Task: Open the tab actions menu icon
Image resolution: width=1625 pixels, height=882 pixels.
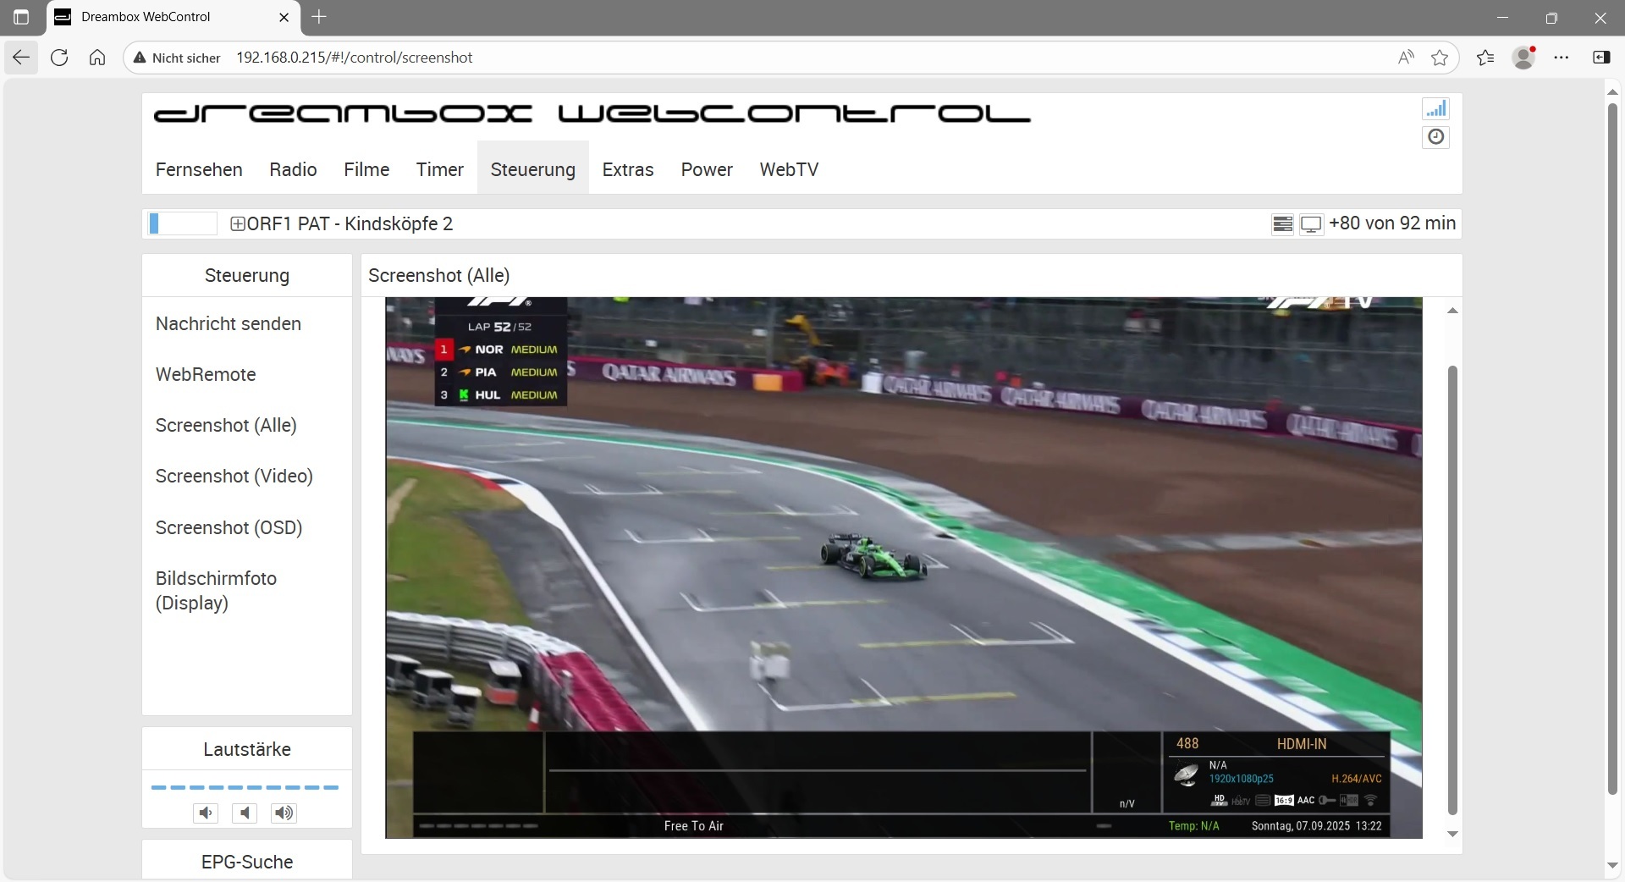Action: [21, 17]
